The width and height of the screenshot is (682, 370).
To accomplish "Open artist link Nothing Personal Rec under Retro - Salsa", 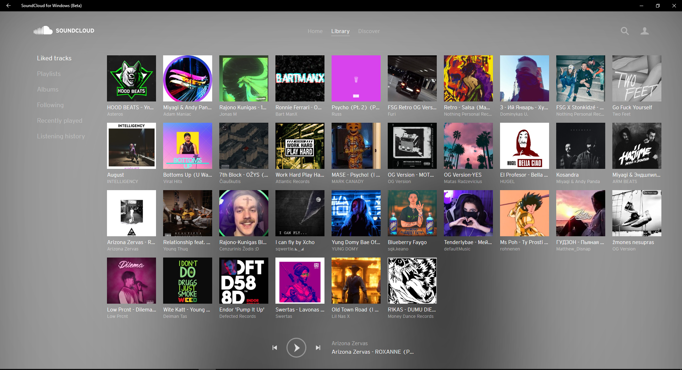I will (x=468, y=114).
